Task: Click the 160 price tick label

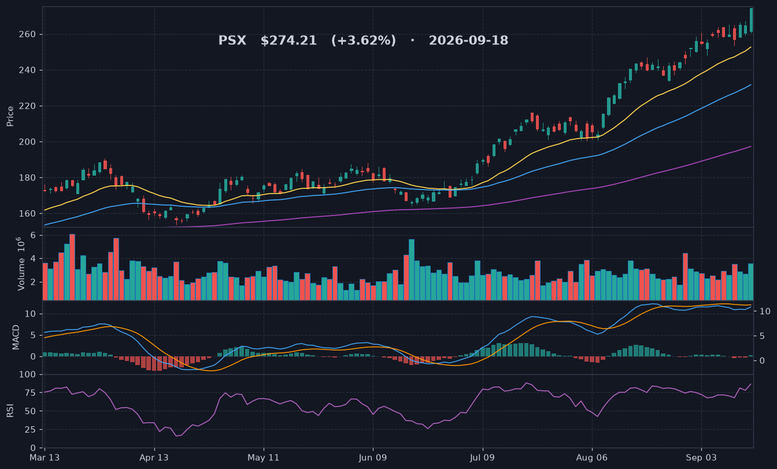Action: [28, 214]
